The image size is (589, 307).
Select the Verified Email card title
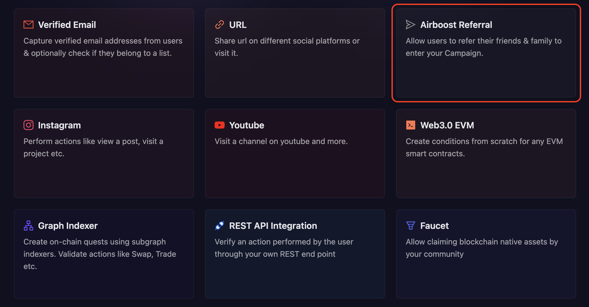pyautogui.click(x=67, y=25)
